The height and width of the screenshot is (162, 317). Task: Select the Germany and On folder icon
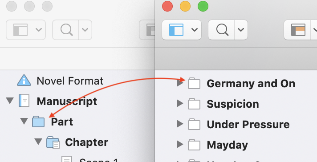pyautogui.click(x=194, y=83)
